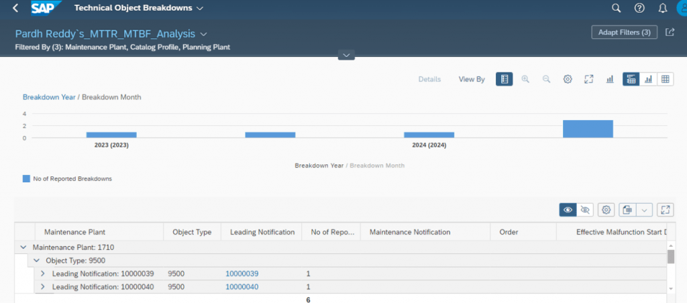Click the Maintenance Notification column header
The width and height of the screenshot is (687, 303).
coord(425,232)
